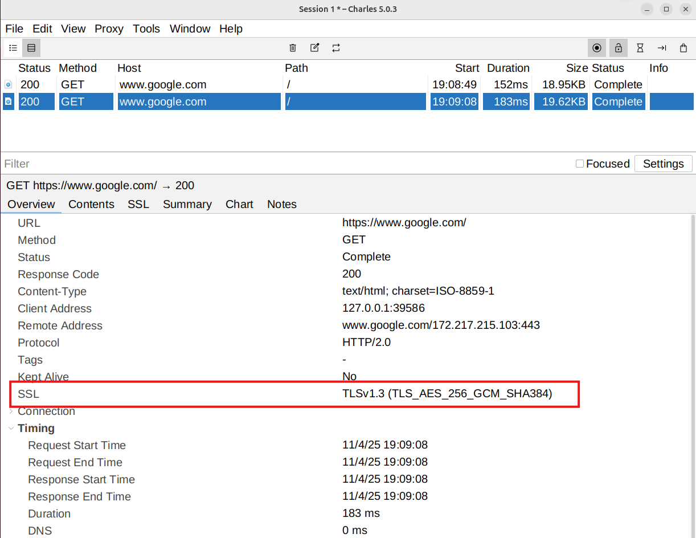Click the filter Settings button
The width and height of the screenshot is (696, 538).
click(663, 164)
